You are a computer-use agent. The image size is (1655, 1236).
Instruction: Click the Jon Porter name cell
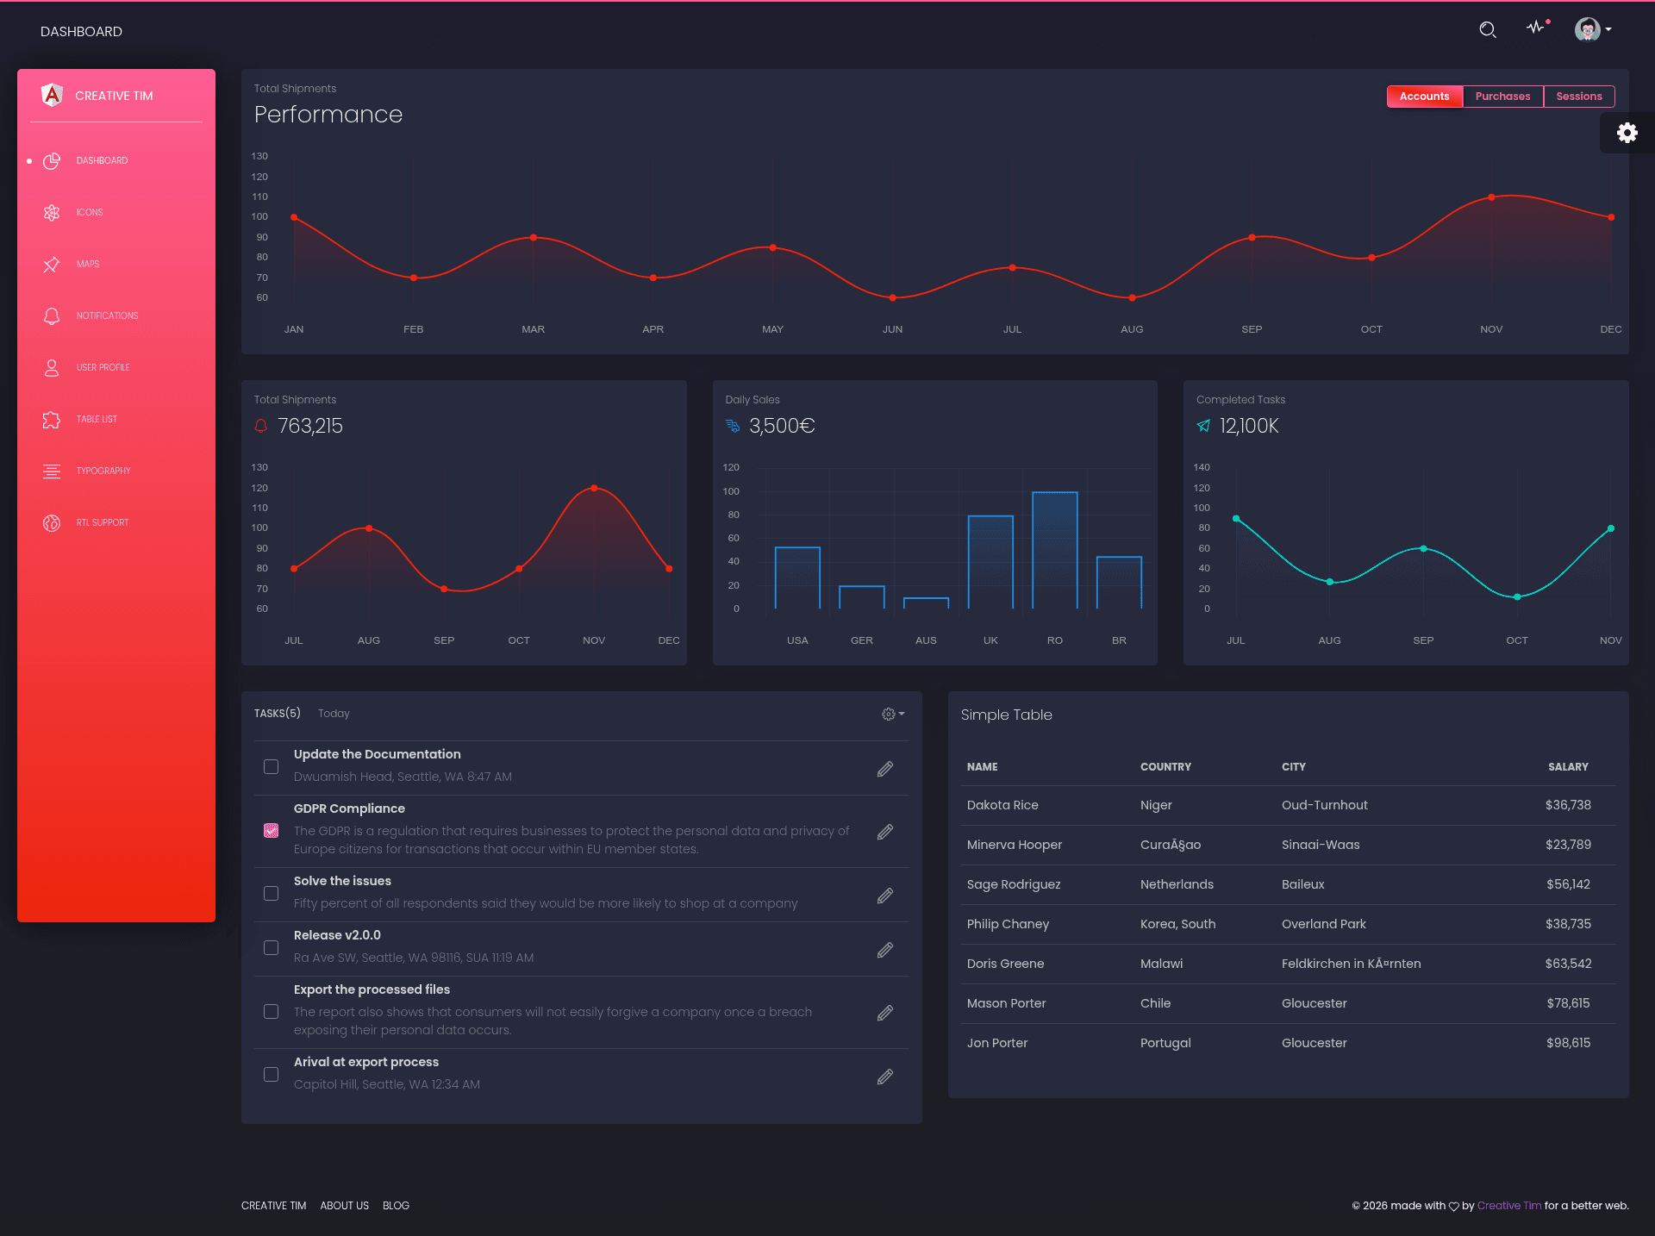997,1043
